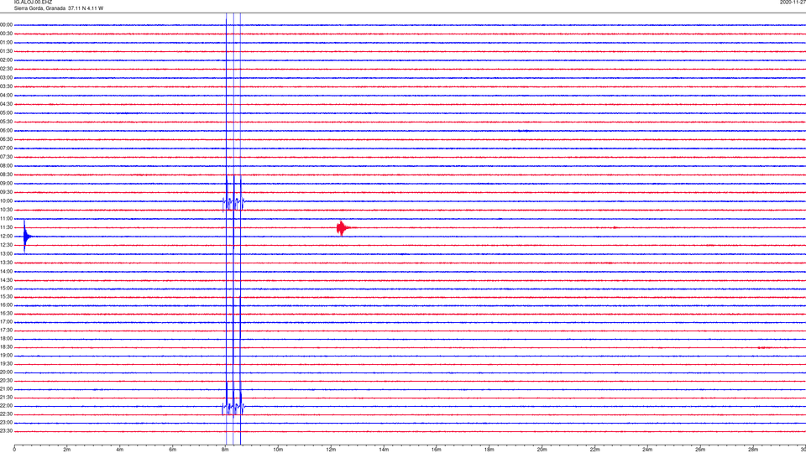
Task: Select the 02:00 trace time label
Action: click(6, 60)
